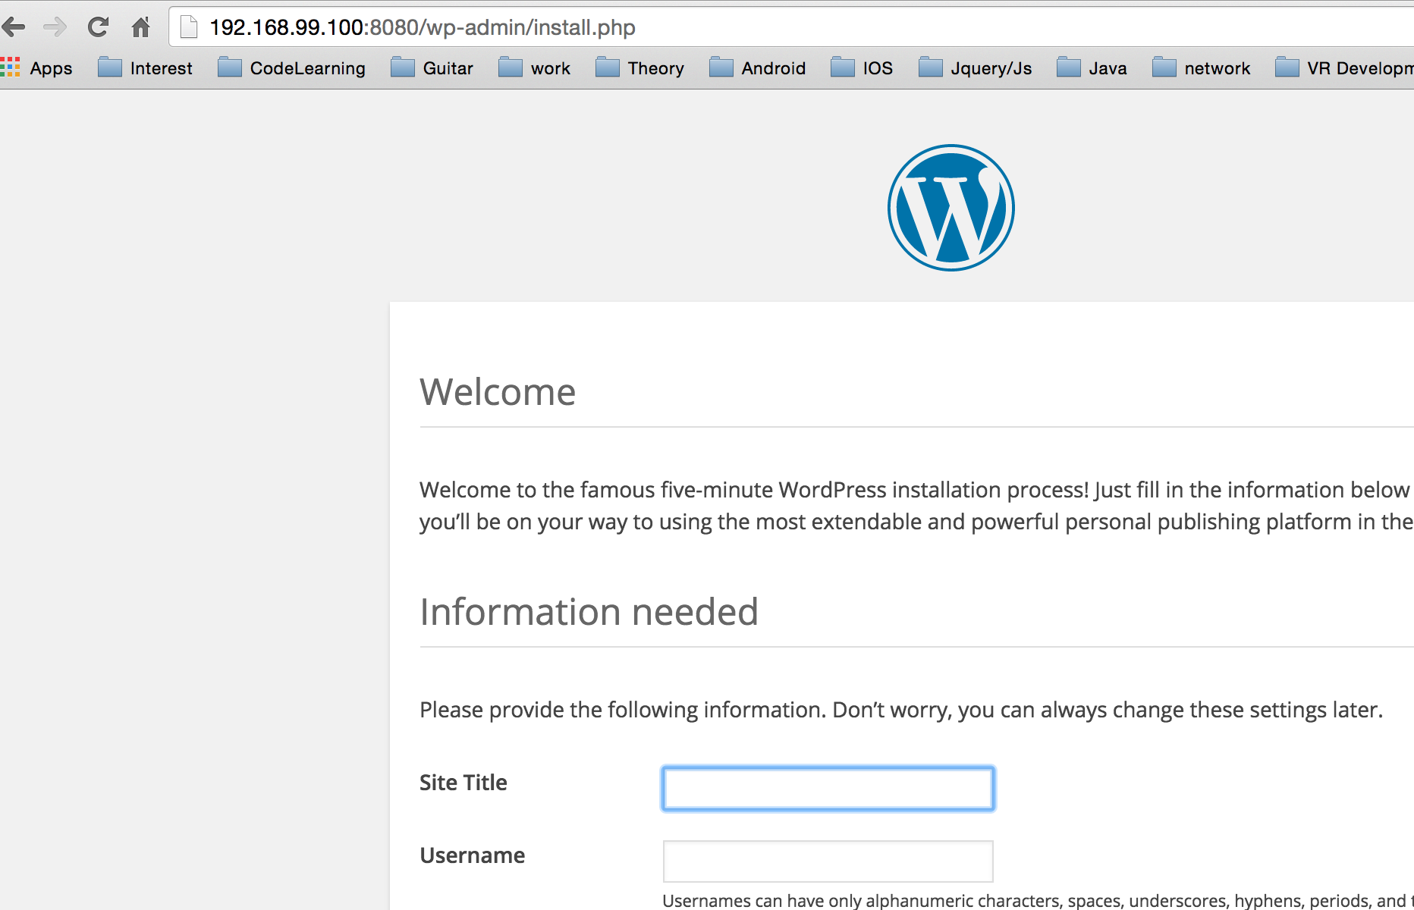Reload the current page
The image size is (1414, 910).
pos(98,28)
